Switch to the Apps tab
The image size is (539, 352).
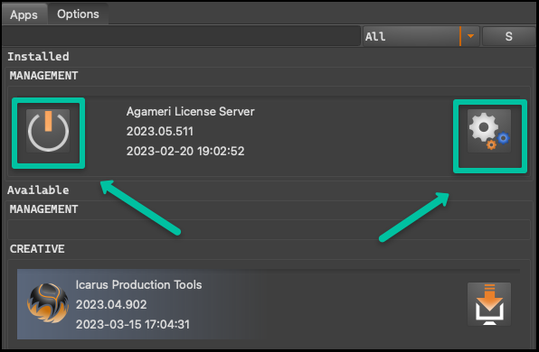[x=24, y=14]
